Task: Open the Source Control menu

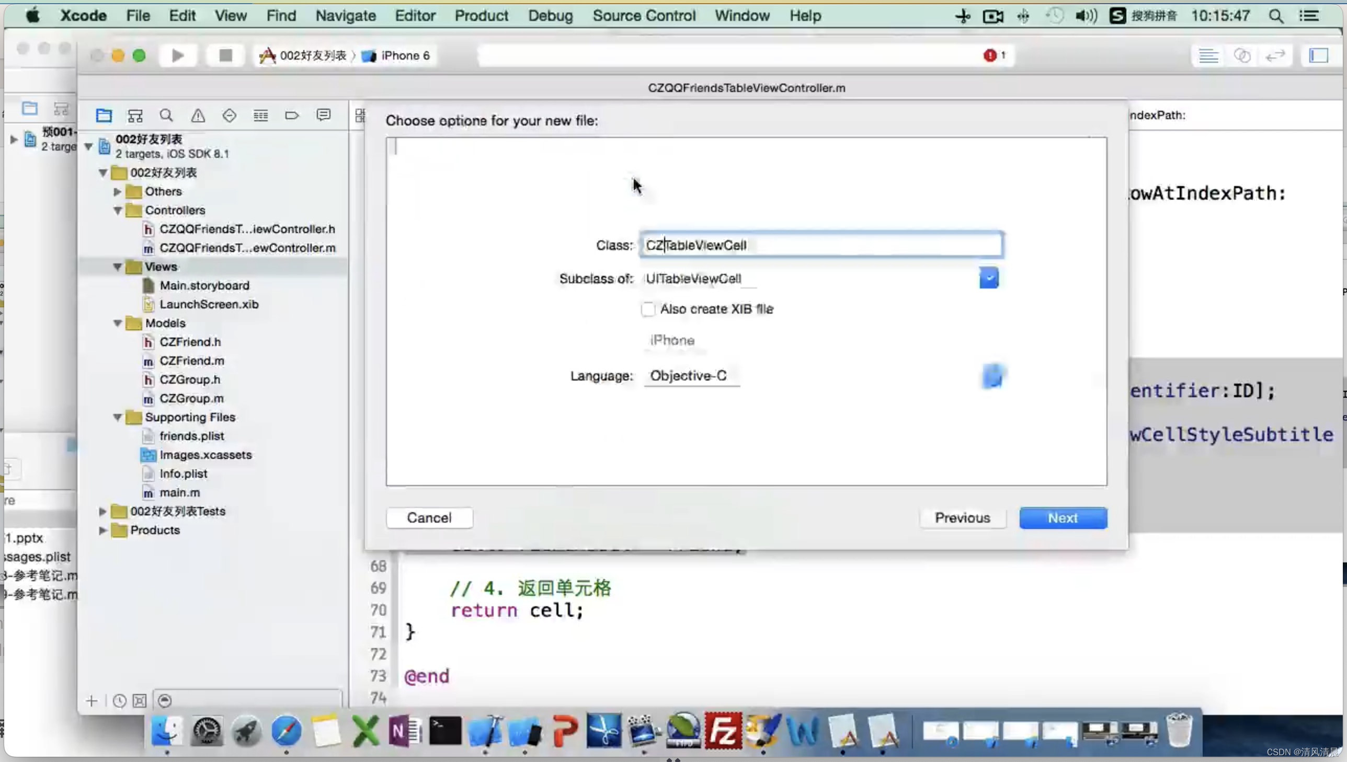Action: 645,16
